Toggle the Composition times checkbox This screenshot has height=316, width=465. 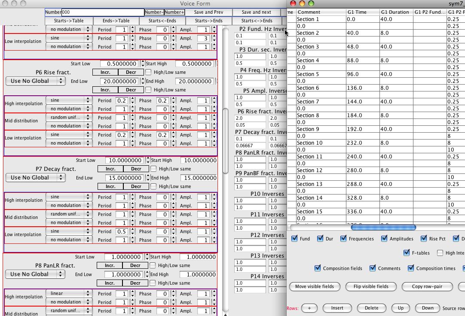(x=411, y=268)
